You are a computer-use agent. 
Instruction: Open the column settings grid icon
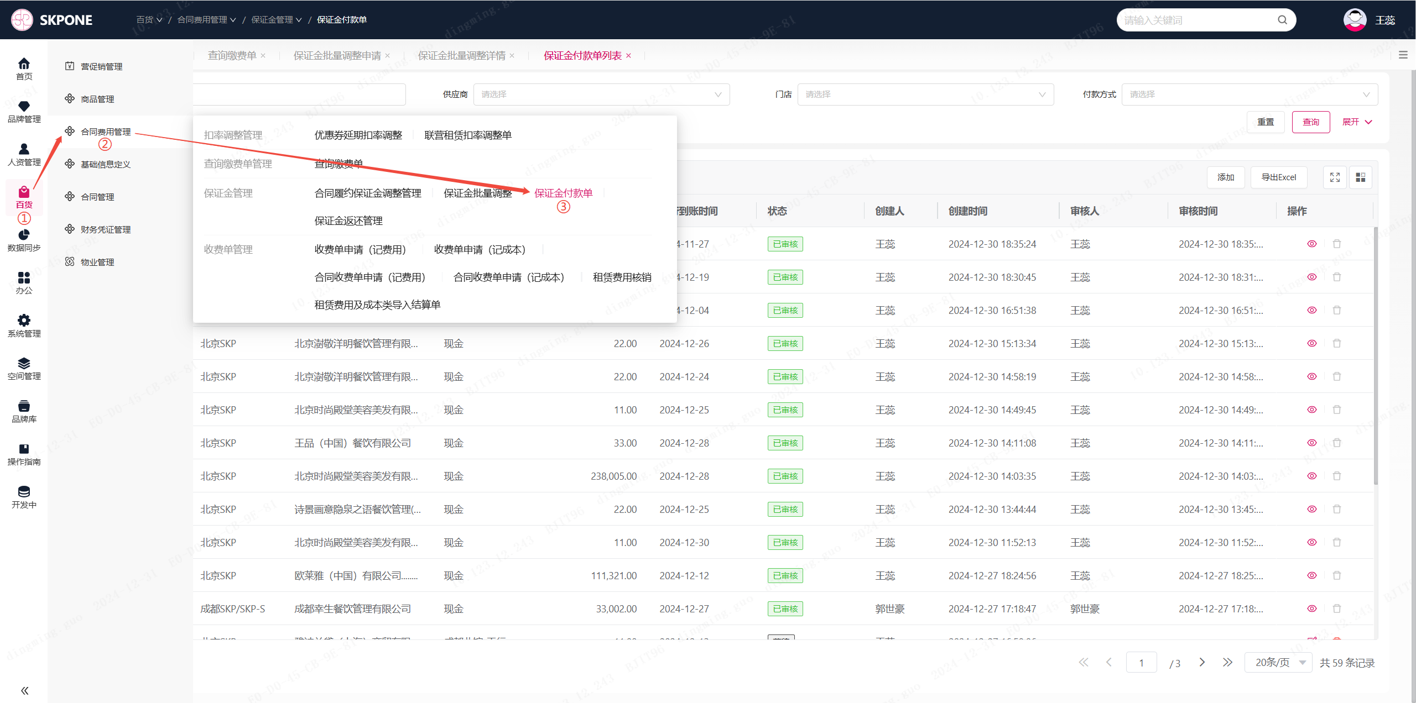pos(1361,177)
